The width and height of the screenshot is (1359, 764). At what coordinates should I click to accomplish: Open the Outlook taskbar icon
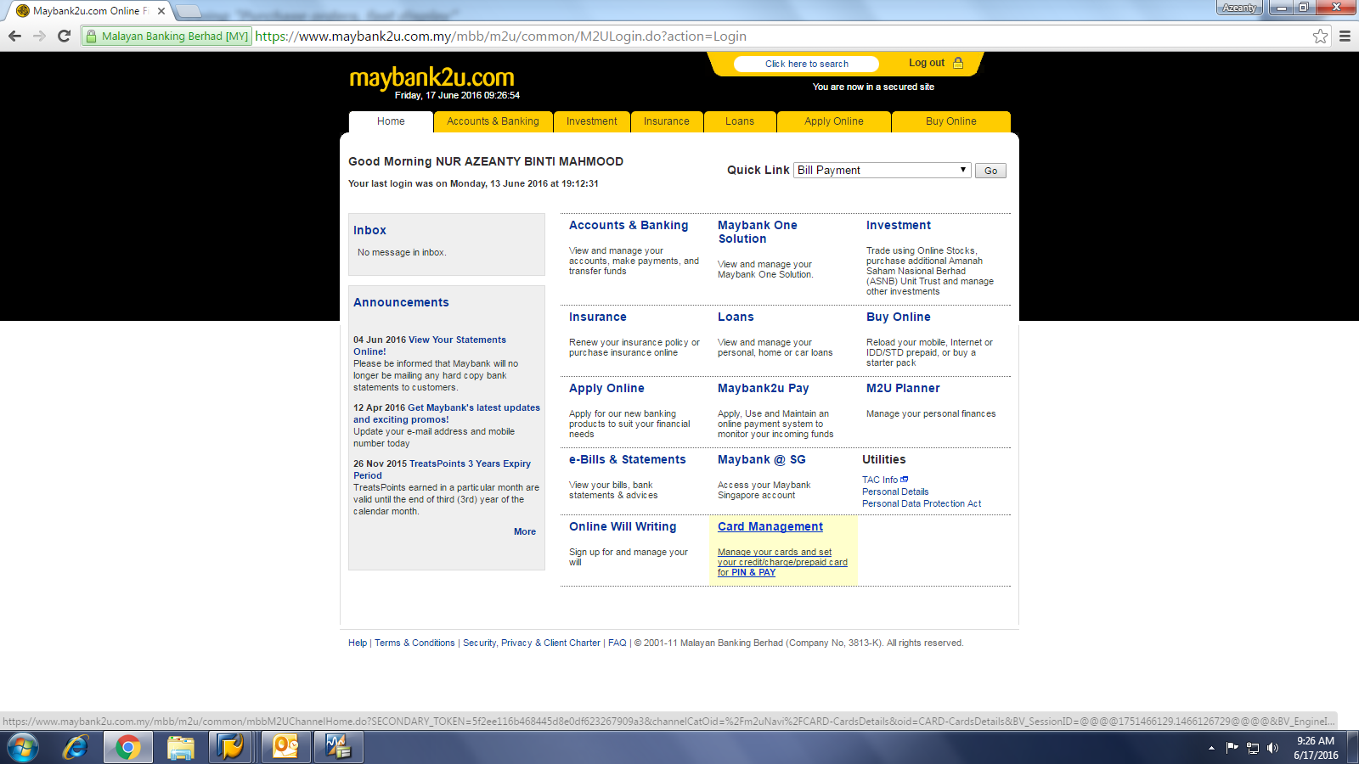[x=285, y=748]
